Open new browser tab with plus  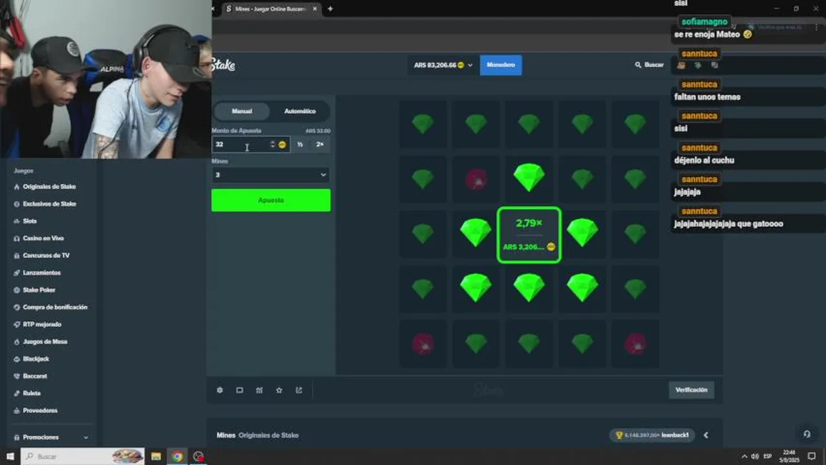(x=330, y=9)
